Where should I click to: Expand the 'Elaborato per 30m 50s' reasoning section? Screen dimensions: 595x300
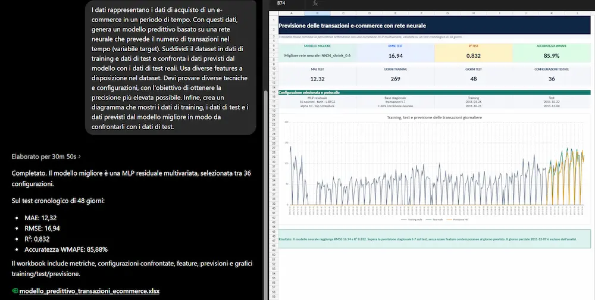[46, 157]
